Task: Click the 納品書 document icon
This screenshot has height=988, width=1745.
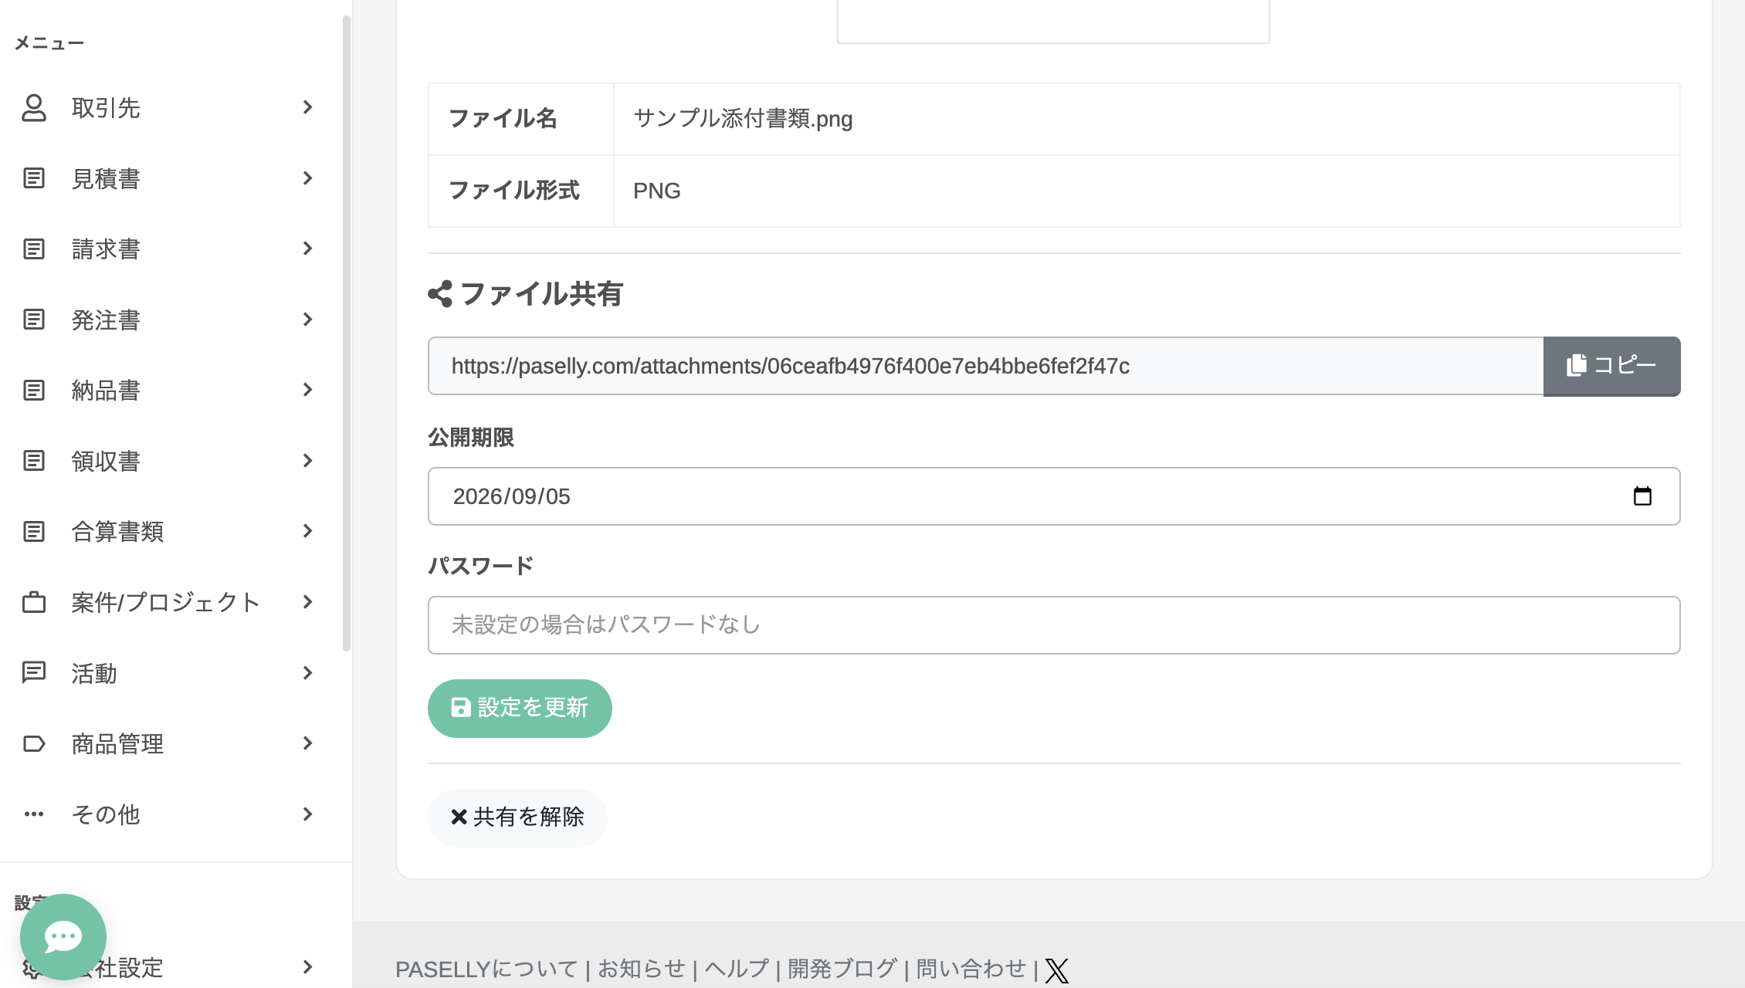Action: pos(34,391)
